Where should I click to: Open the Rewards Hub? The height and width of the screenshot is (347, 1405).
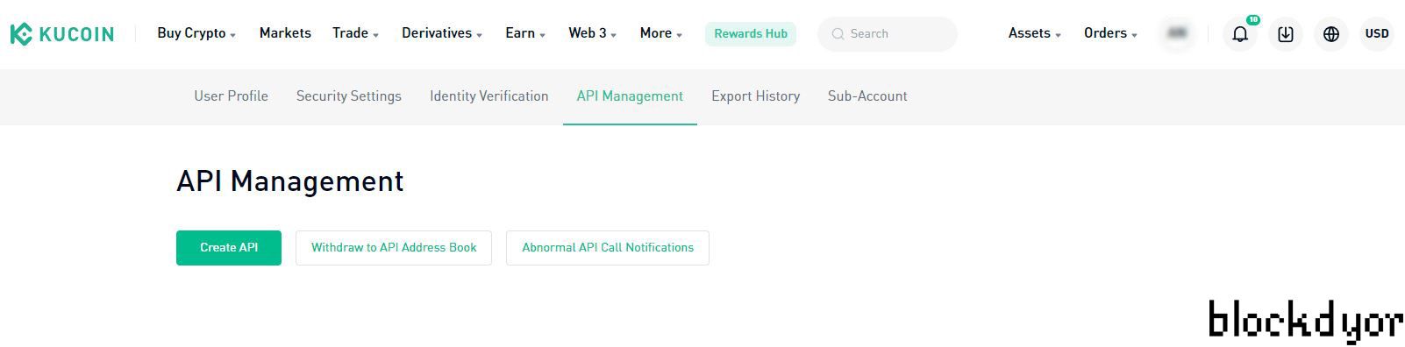751,34
